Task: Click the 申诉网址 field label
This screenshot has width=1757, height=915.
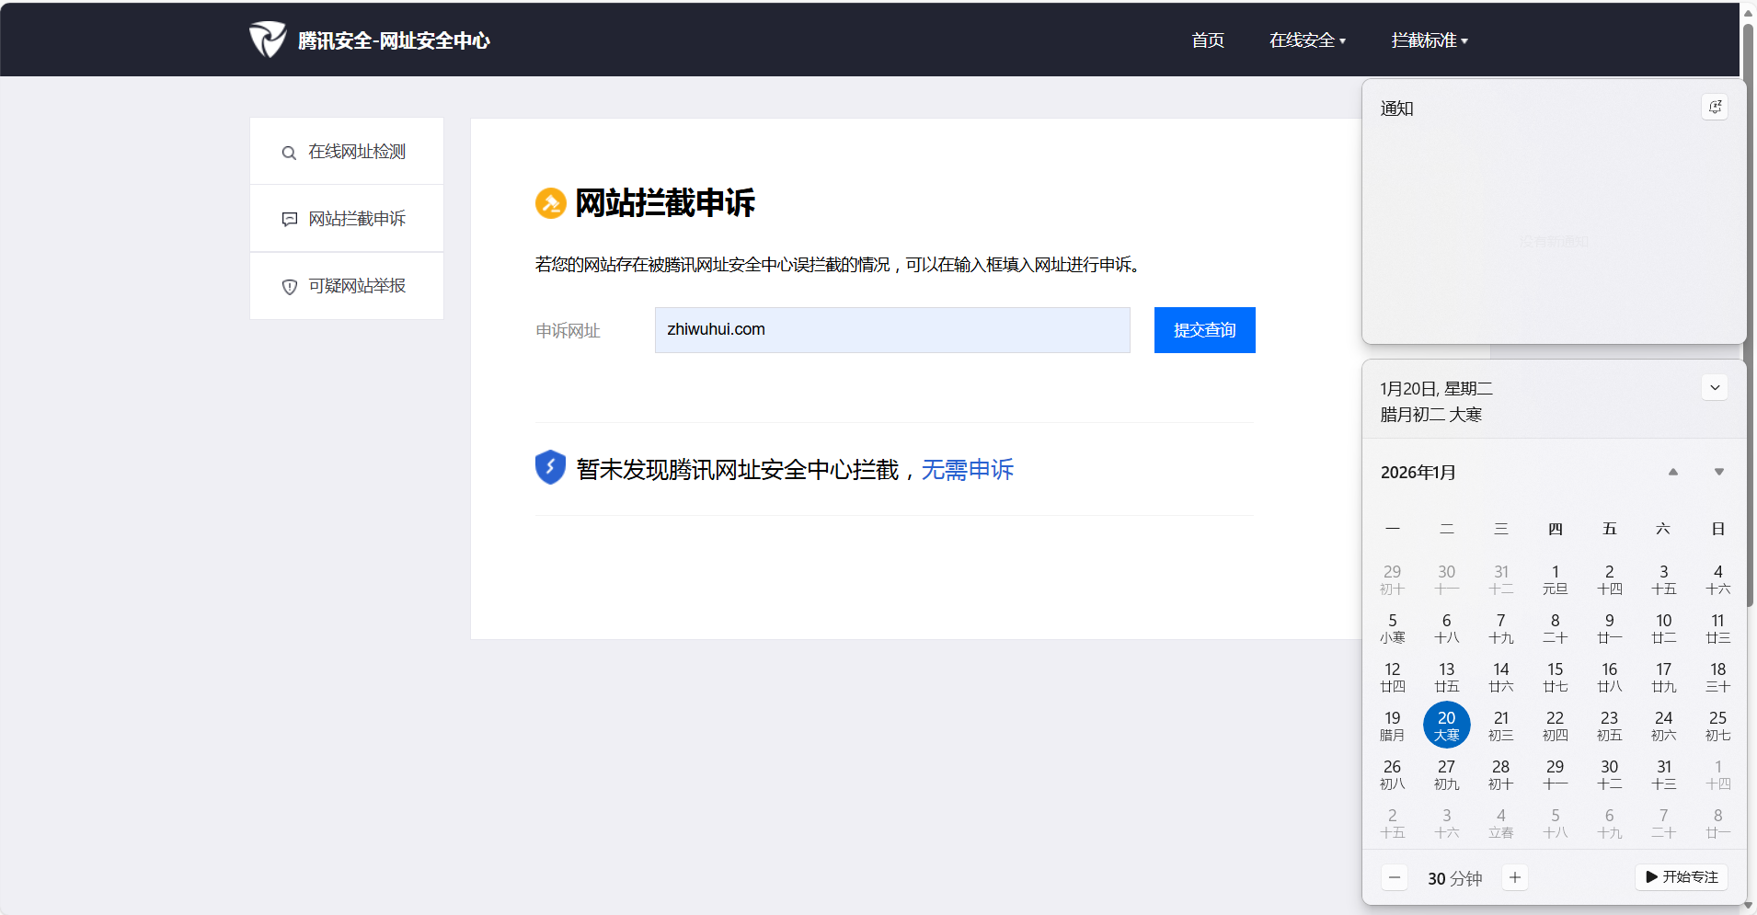Action: (568, 331)
